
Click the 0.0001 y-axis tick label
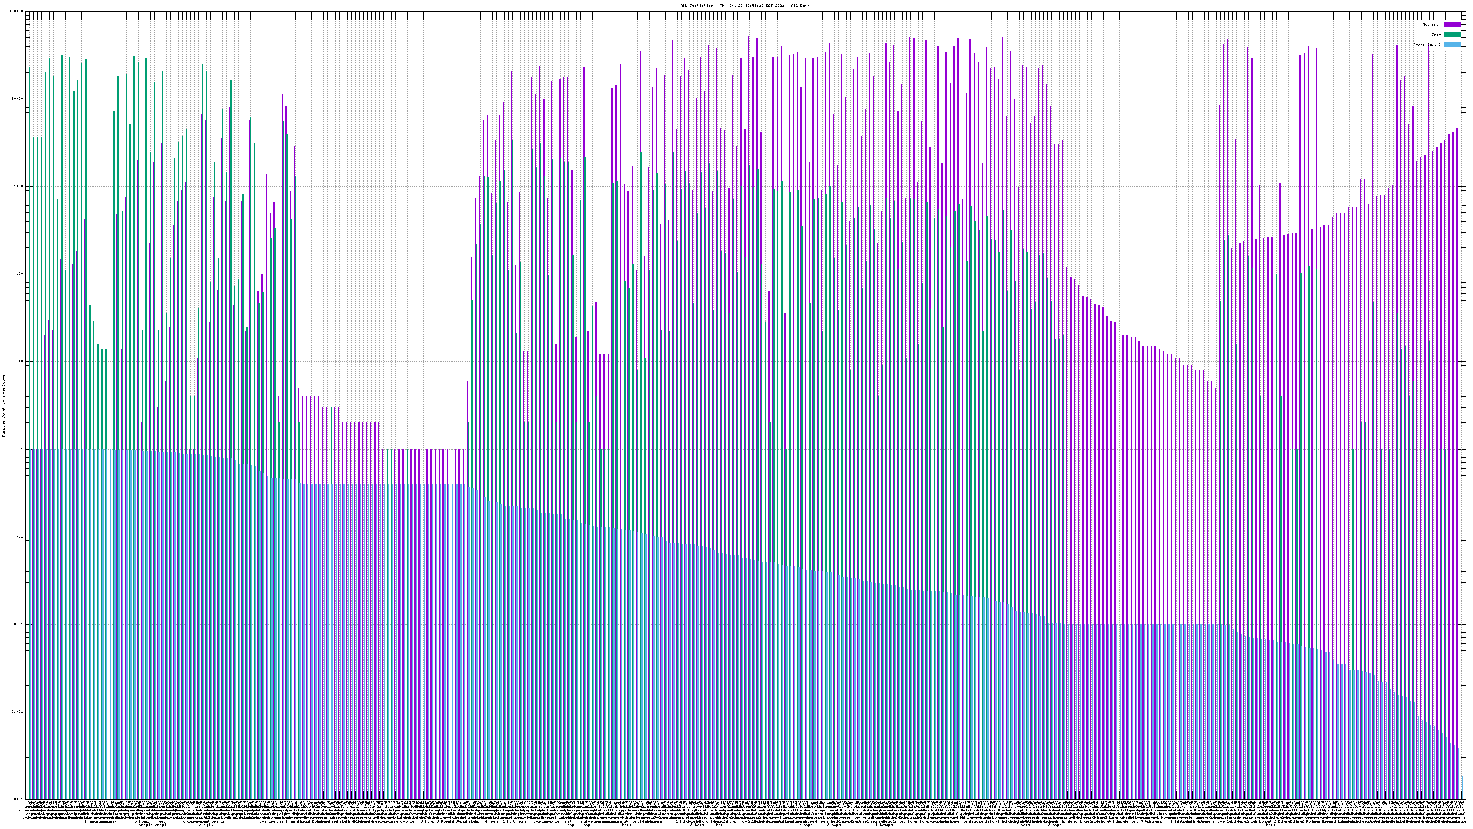pos(17,799)
